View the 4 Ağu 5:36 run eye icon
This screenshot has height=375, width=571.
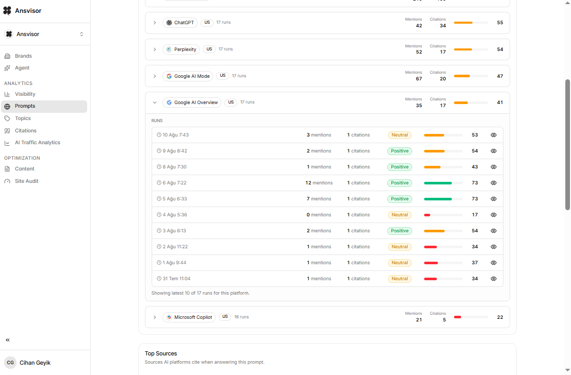pyautogui.click(x=494, y=215)
